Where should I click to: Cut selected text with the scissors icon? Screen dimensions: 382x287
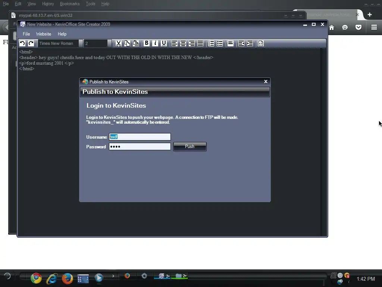coord(118,43)
